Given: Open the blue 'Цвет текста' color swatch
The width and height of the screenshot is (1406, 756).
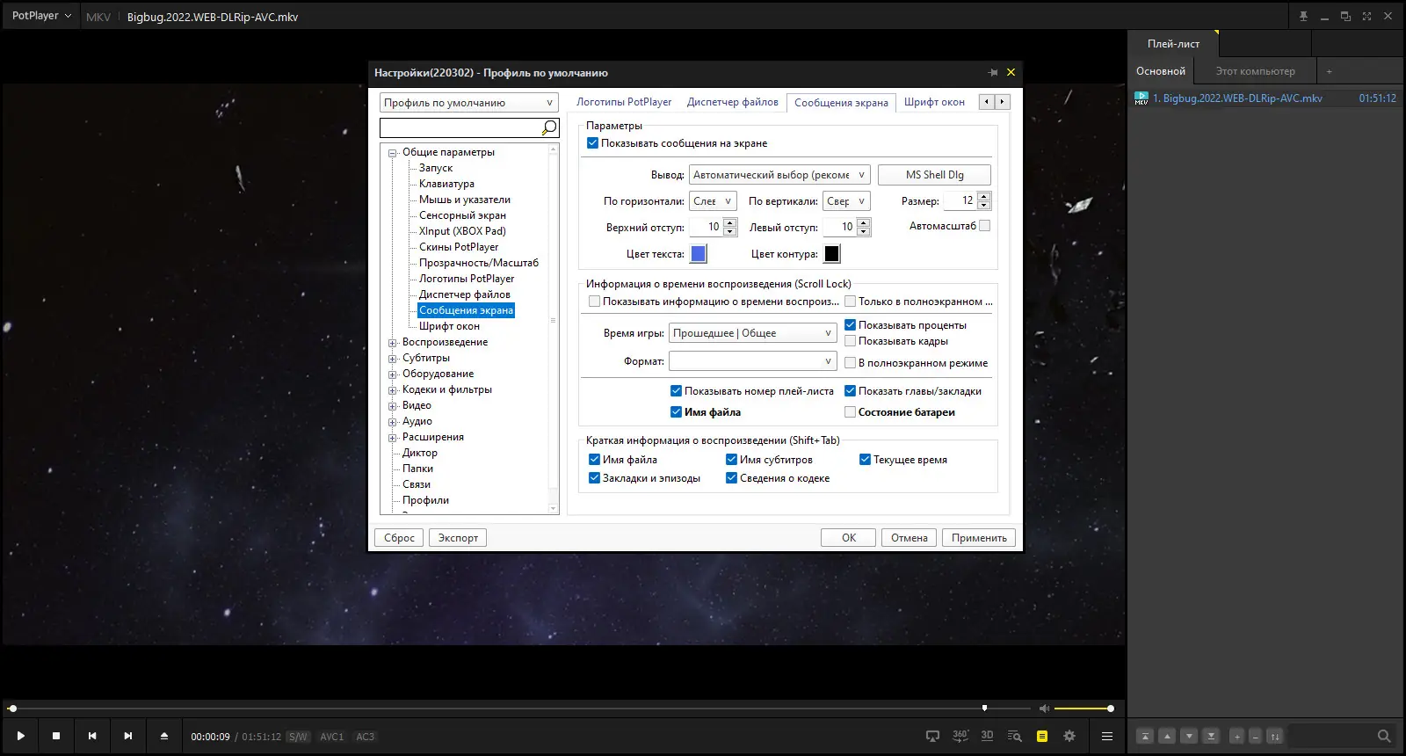Looking at the screenshot, I should tap(699, 254).
